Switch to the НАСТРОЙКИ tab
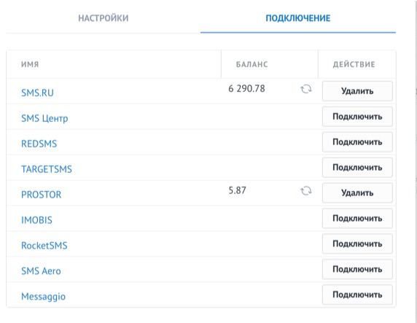This screenshot has width=417, height=323. [104, 18]
